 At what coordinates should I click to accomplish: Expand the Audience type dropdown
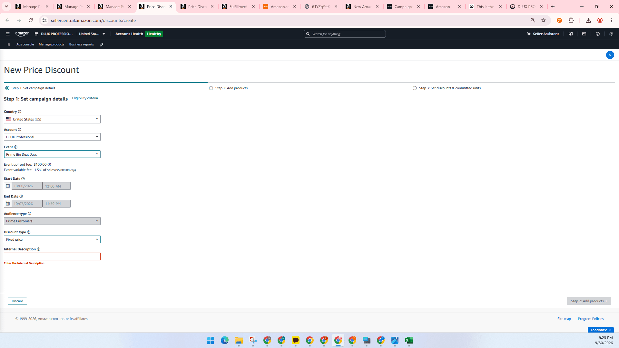click(52, 221)
